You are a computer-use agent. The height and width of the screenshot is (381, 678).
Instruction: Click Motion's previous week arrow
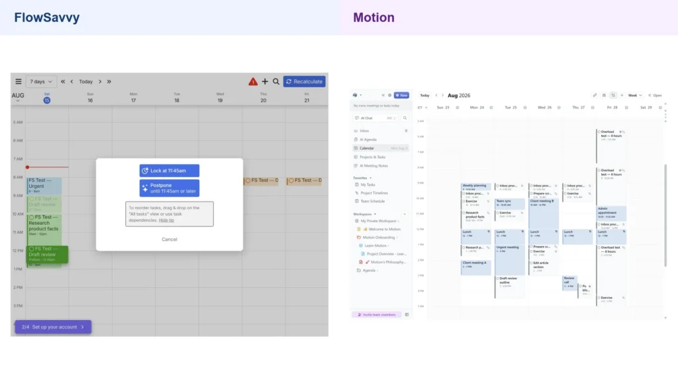[x=436, y=95]
